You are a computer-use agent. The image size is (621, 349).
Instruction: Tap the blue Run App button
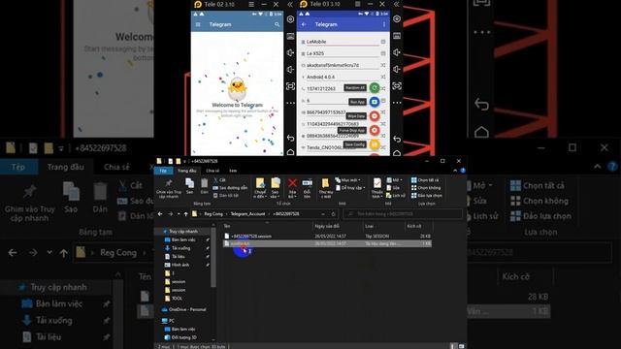(375, 102)
